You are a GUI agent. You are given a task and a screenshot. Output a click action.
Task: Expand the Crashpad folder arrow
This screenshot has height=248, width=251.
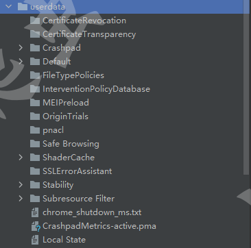(x=21, y=48)
